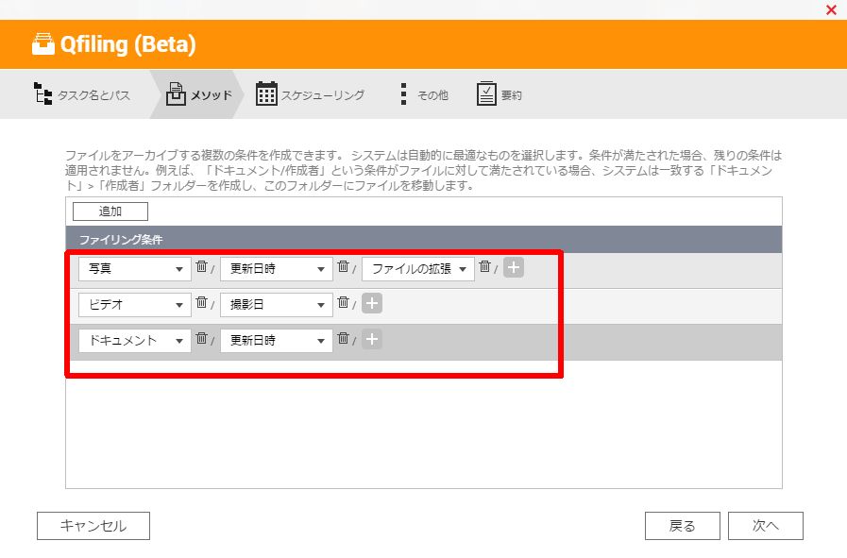Add a sub-condition with plus in the 写真 row
The width and height of the screenshot is (847, 558).
coord(514,267)
